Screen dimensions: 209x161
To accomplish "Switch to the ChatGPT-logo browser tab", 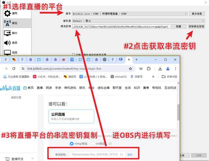I will (104, 59).
